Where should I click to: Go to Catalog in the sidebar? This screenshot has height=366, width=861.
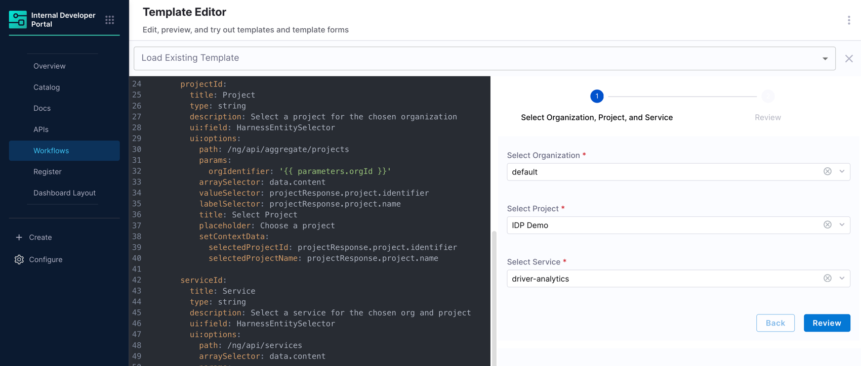coord(47,87)
